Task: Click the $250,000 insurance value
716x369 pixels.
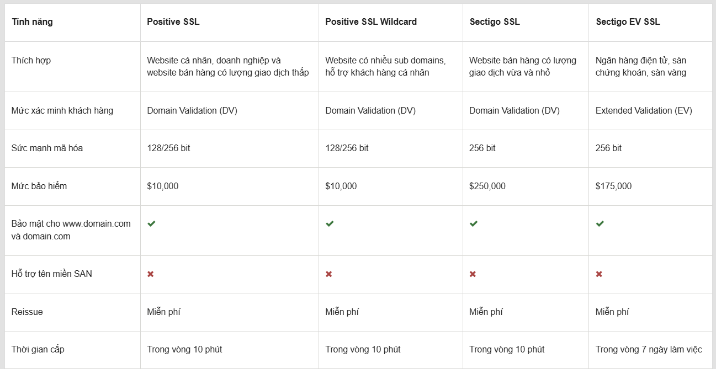Action: tap(487, 186)
